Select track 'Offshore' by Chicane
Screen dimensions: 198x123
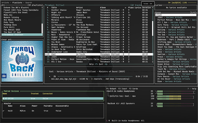pos(99,15)
